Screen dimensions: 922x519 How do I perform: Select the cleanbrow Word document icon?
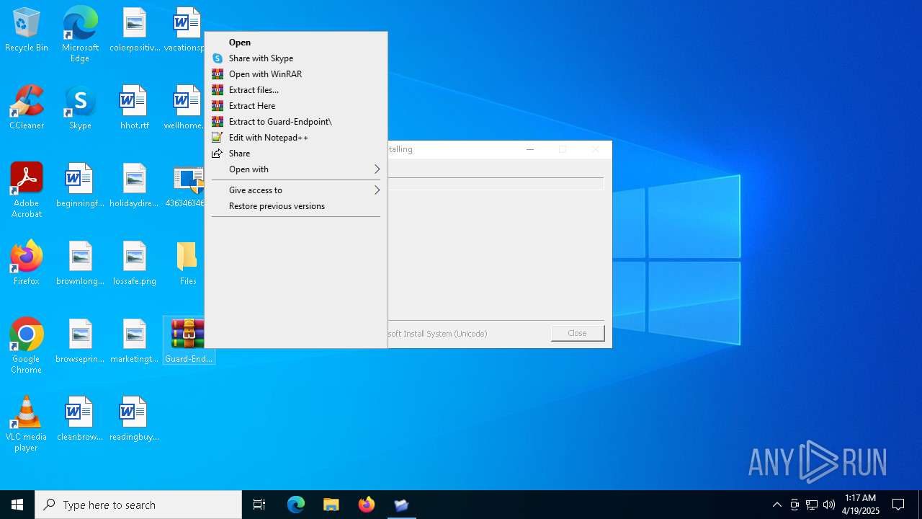(80, 420)
